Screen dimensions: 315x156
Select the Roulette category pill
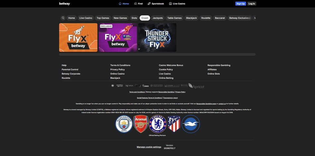(x=206, y=18)
